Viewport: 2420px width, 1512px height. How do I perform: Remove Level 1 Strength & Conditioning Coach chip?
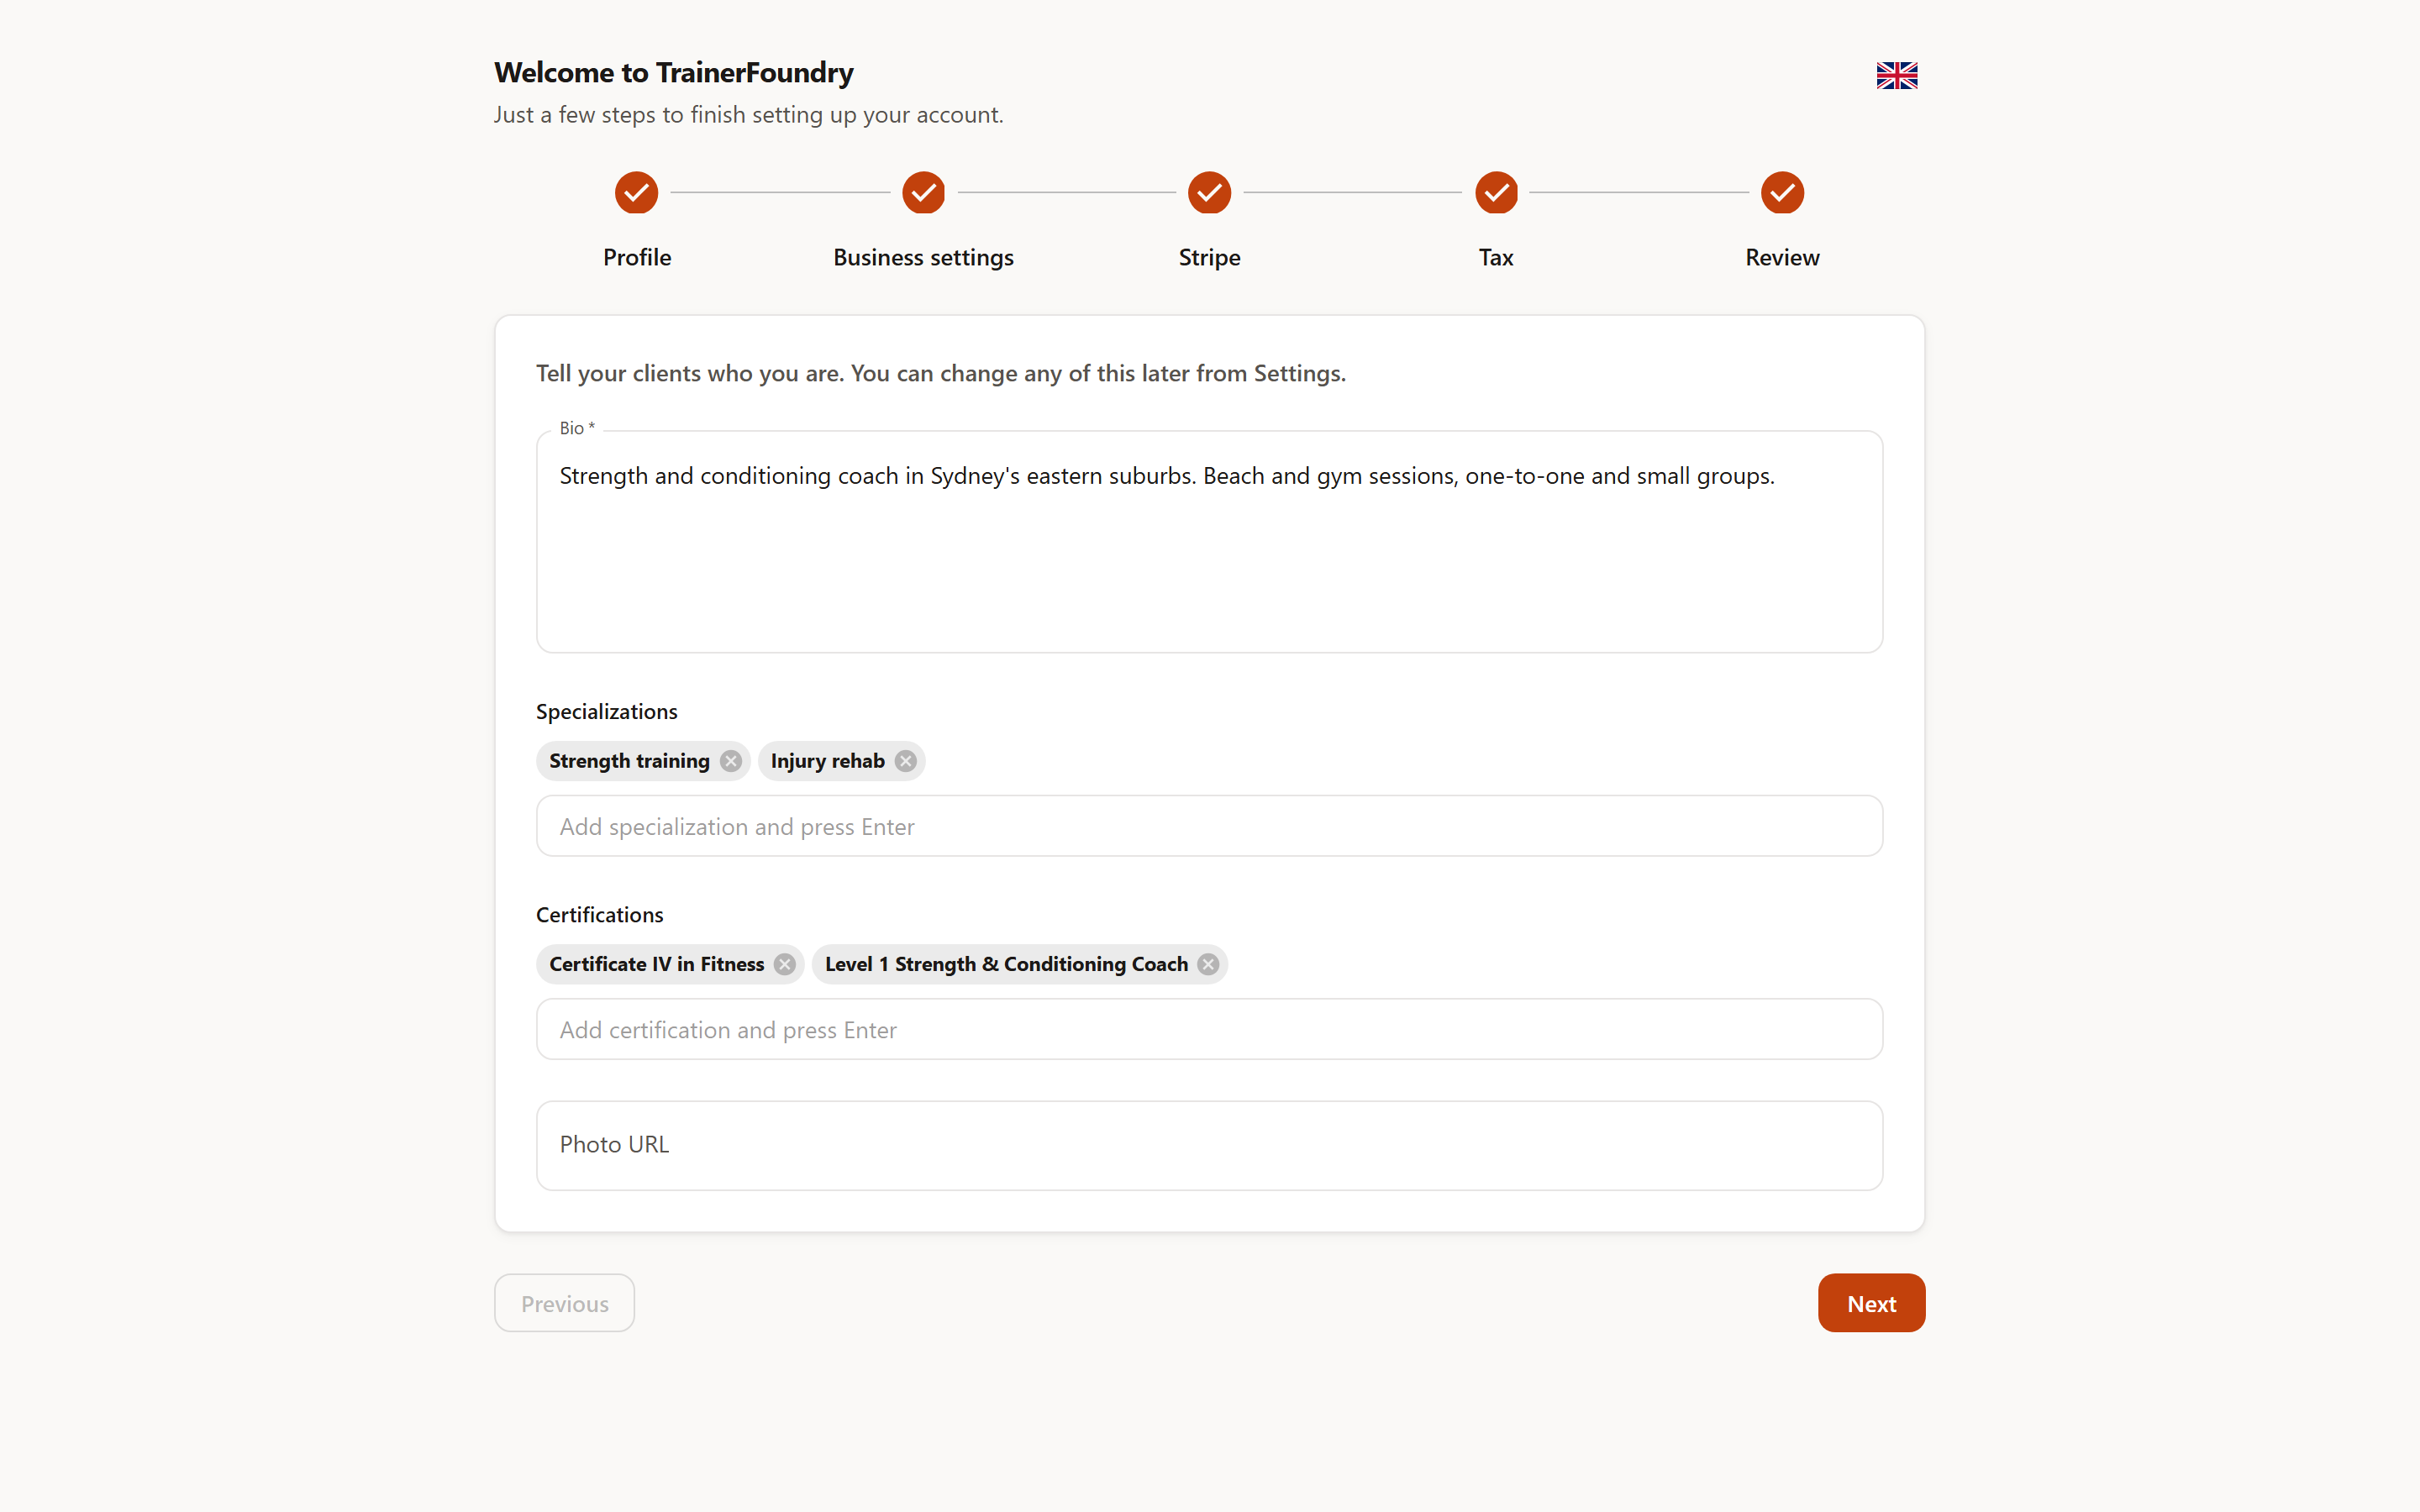click(1208, 964)
